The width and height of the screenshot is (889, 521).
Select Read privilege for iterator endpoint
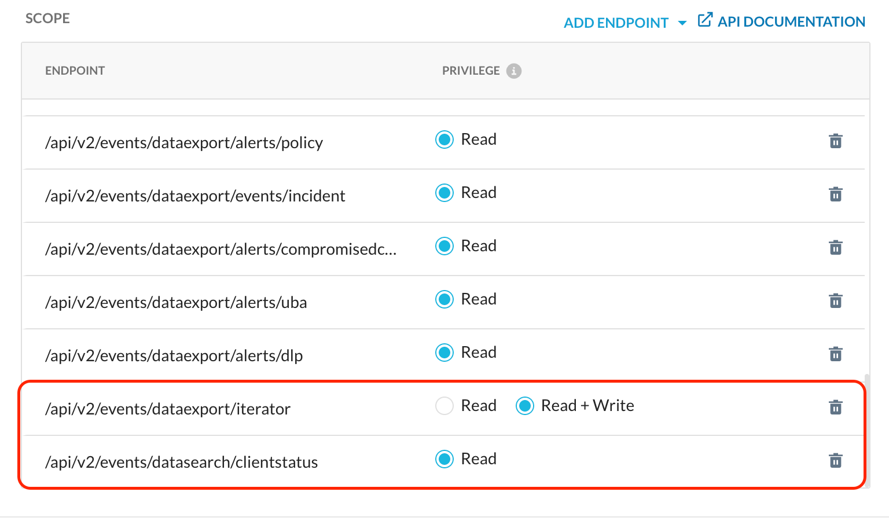tap(444, 406)
